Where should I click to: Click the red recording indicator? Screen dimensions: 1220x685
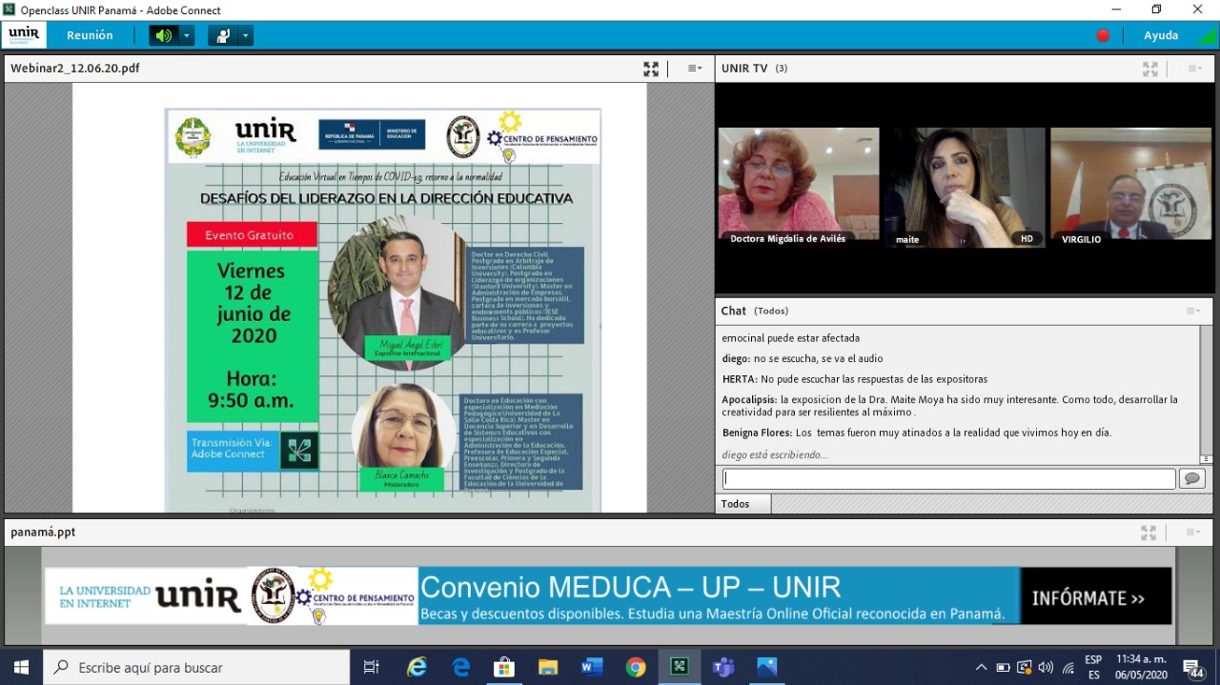[1103, 35]
